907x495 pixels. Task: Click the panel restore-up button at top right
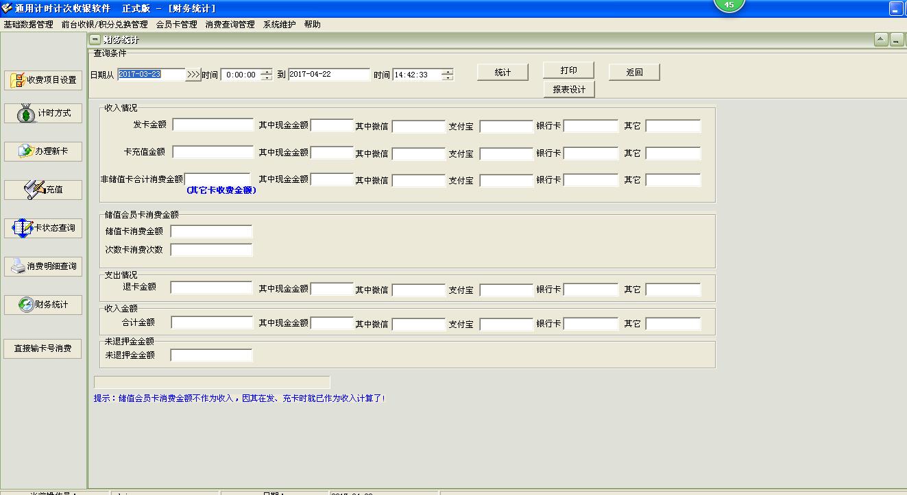[881, 40]
